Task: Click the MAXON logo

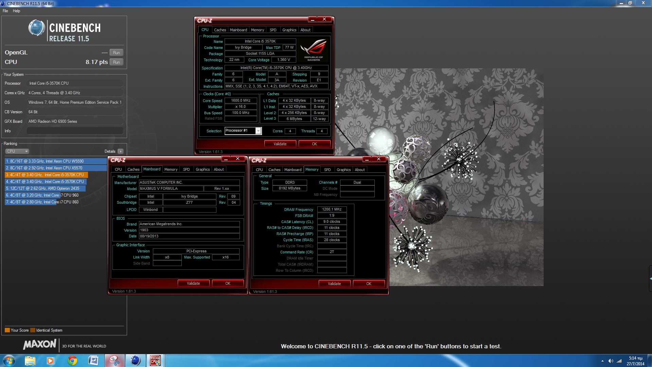Action: (x=39, y=345)
